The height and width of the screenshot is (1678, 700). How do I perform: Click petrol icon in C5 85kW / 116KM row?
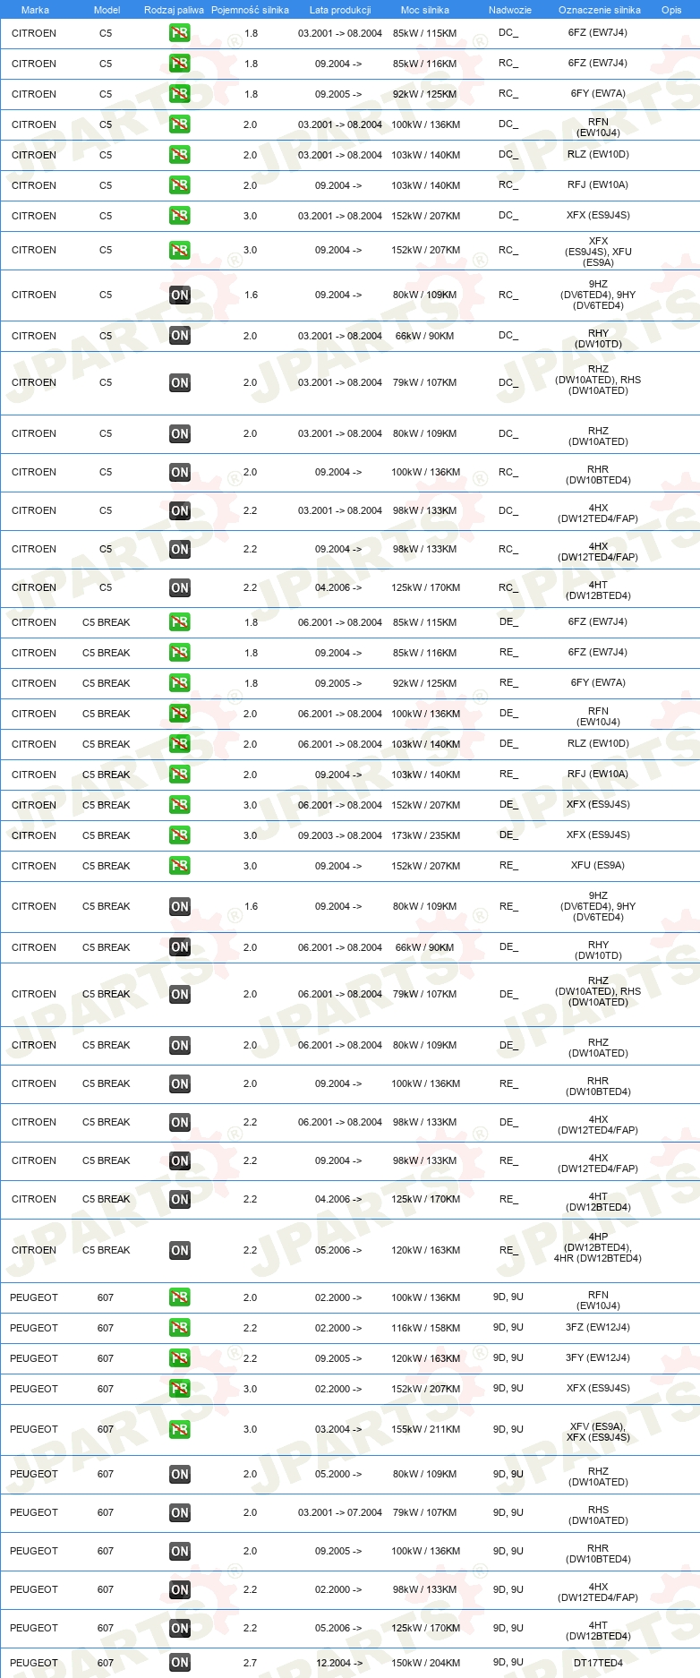[180, 64]
